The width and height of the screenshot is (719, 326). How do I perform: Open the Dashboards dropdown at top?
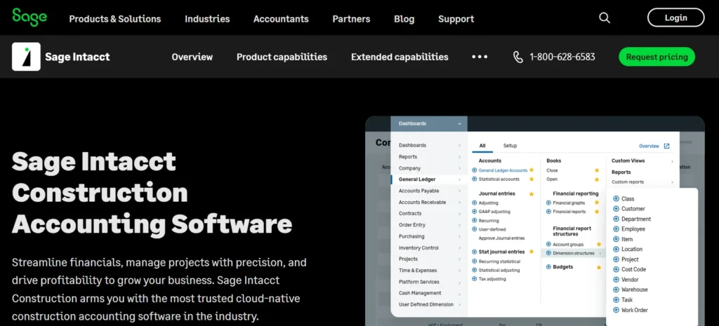(x=429, y=123)
